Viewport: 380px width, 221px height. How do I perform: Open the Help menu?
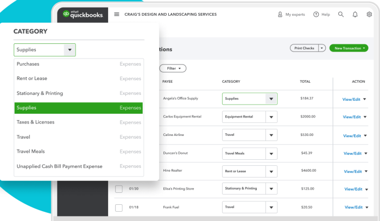click(321, 14)
